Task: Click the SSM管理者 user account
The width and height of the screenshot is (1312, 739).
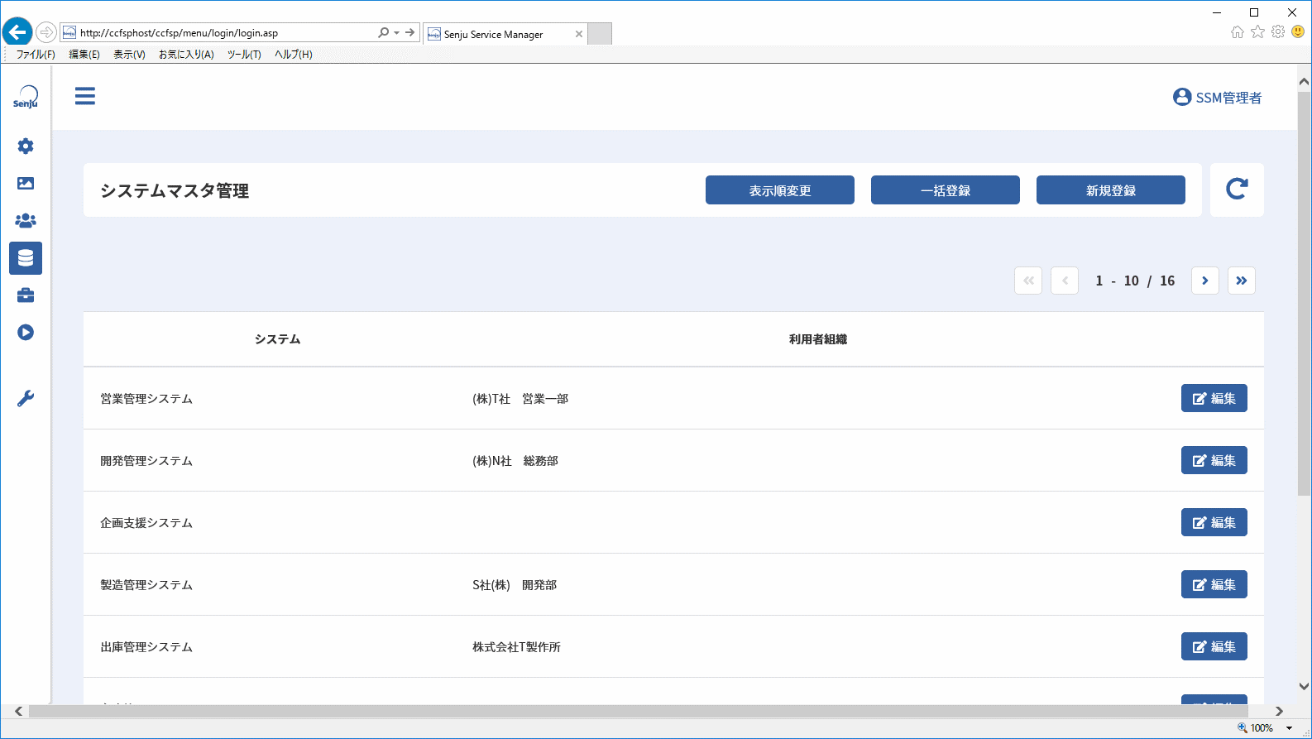Action: (x=1217, y=98)
